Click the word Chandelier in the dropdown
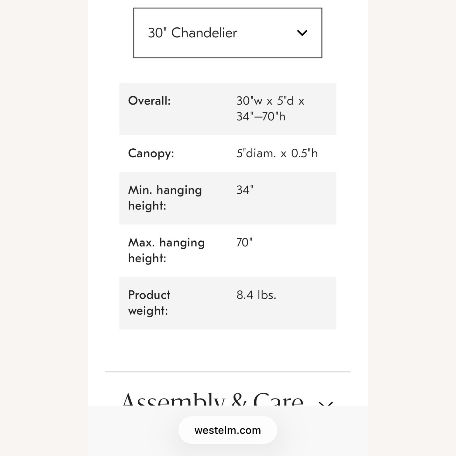This screenshot has height=456, width=456. pyautogui.click(x=204, y=33)
